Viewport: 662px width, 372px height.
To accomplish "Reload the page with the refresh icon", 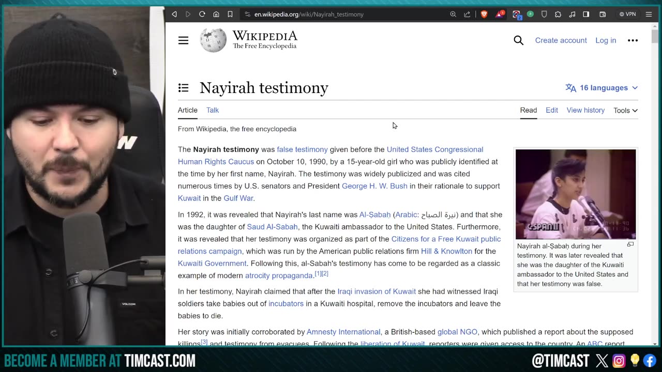I will point(202,14).
